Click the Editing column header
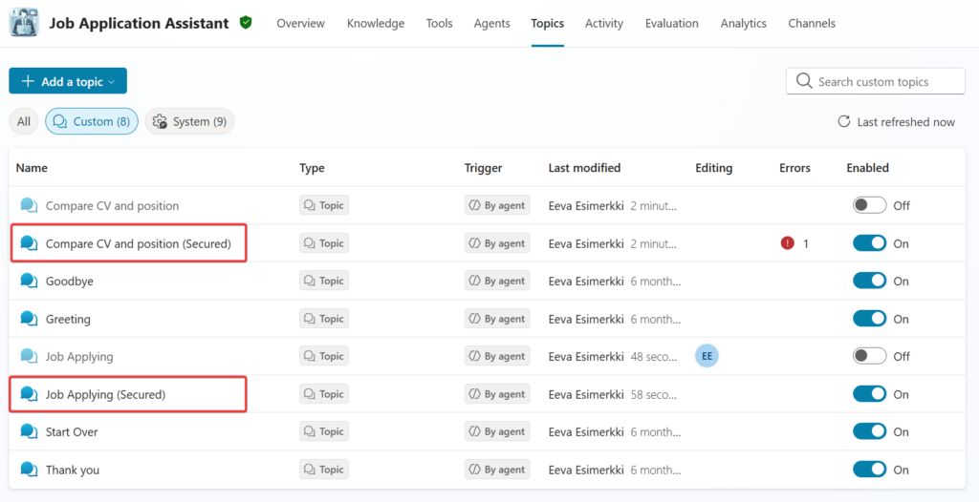This screenshot has width=979, height=502. (713, 168)
